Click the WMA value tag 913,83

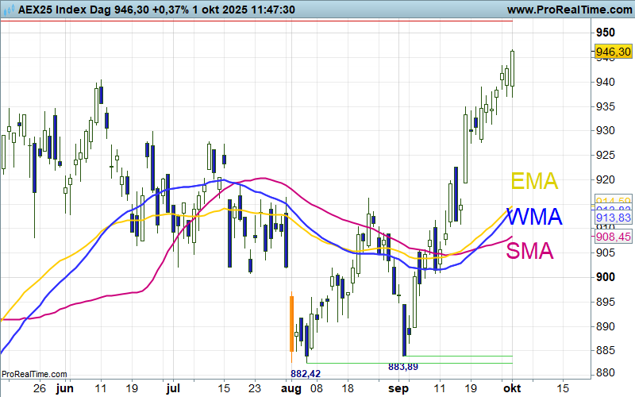[613, 218]
